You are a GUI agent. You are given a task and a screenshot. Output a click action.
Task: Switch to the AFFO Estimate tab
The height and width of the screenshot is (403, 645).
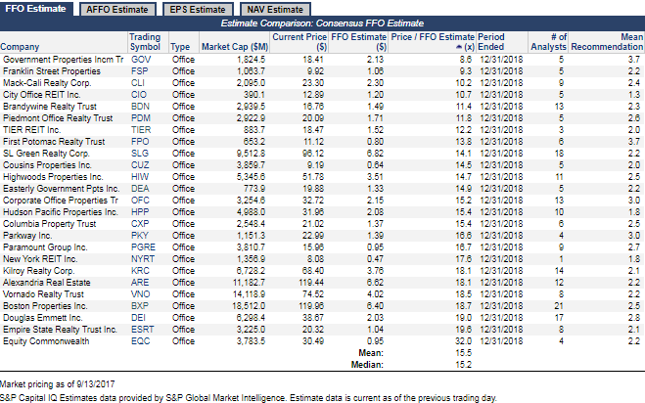pos(117,10)
